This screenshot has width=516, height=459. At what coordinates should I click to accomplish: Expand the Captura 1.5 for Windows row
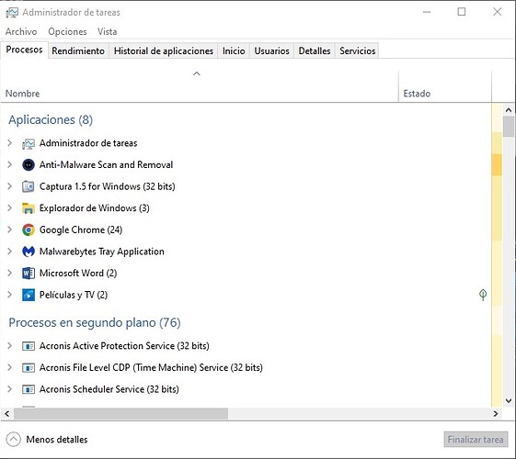pyautogui.click(x=10, y=186)
